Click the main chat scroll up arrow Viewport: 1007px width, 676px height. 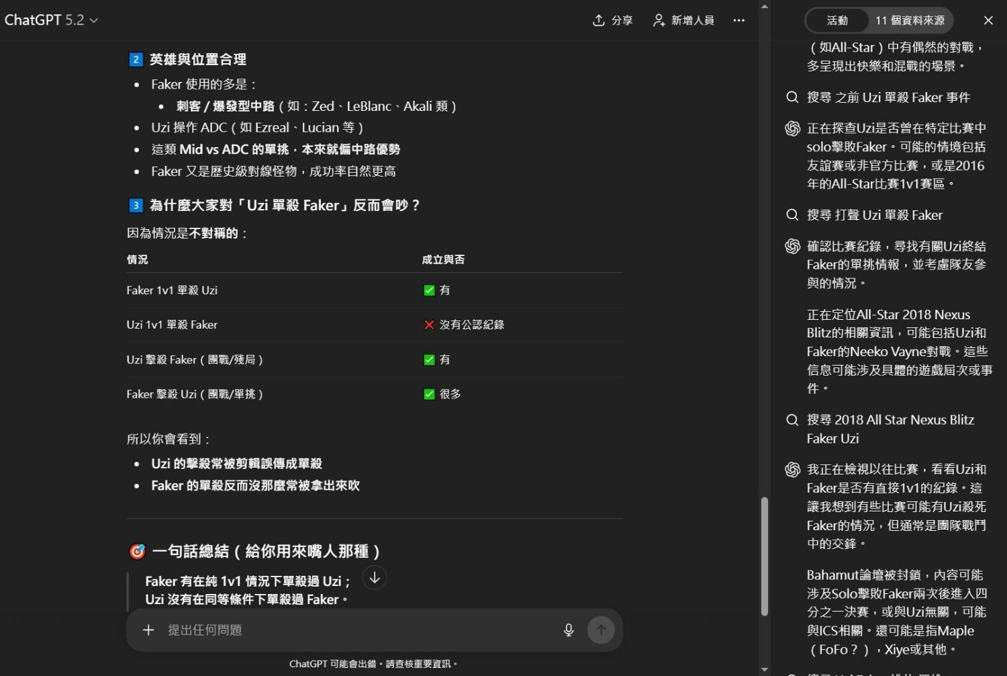764,6
